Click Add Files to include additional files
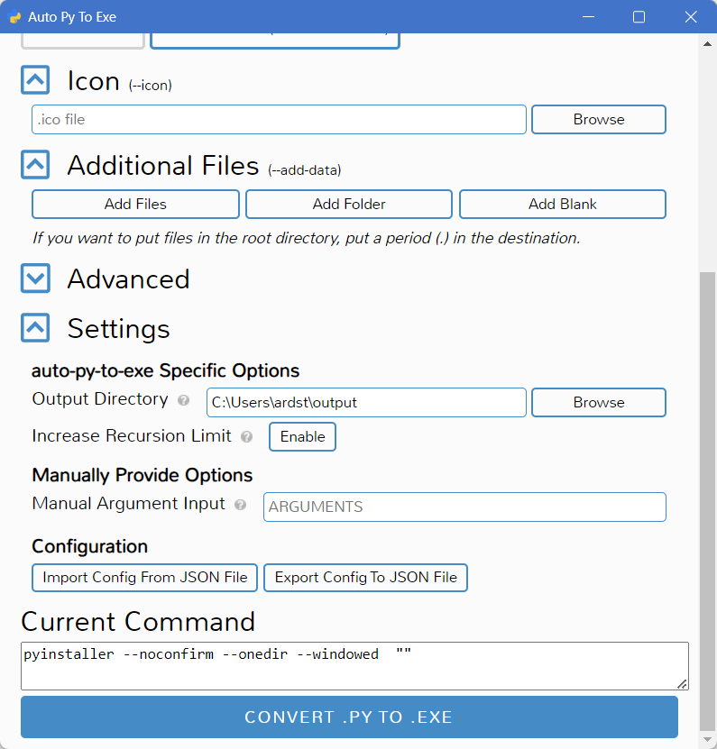The image size is (717, 749). click(x=135, y=204)
